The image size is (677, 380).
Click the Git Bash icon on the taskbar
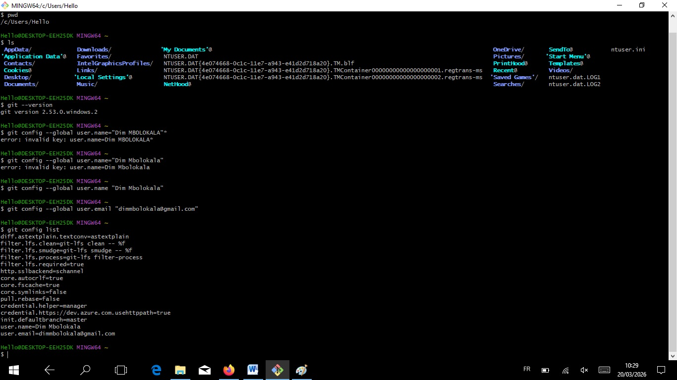(x=277, y=370)
